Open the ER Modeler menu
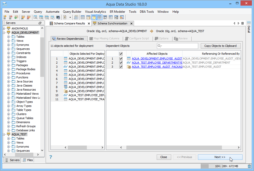 point(117,12)
